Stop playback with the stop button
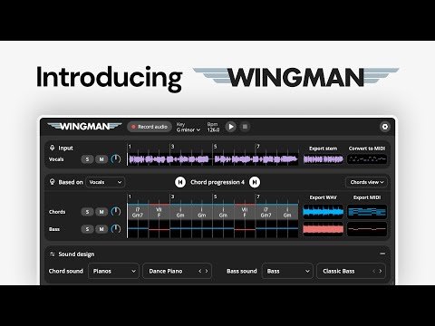 click(245, 127)
